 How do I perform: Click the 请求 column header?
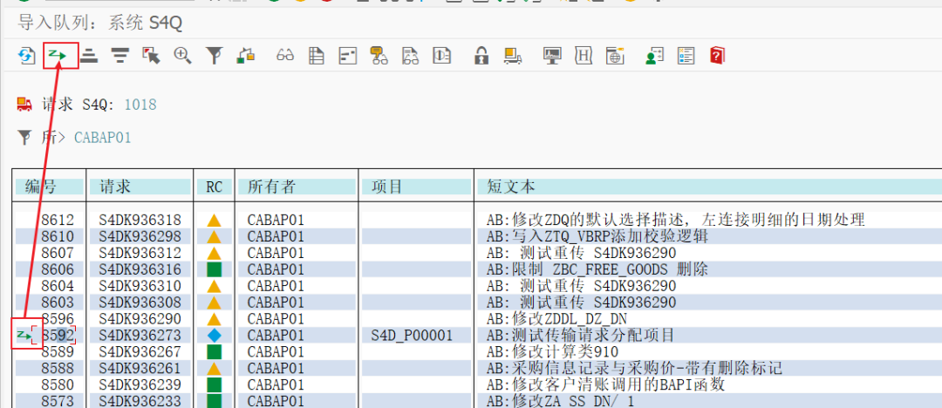(x=140, y=187)
